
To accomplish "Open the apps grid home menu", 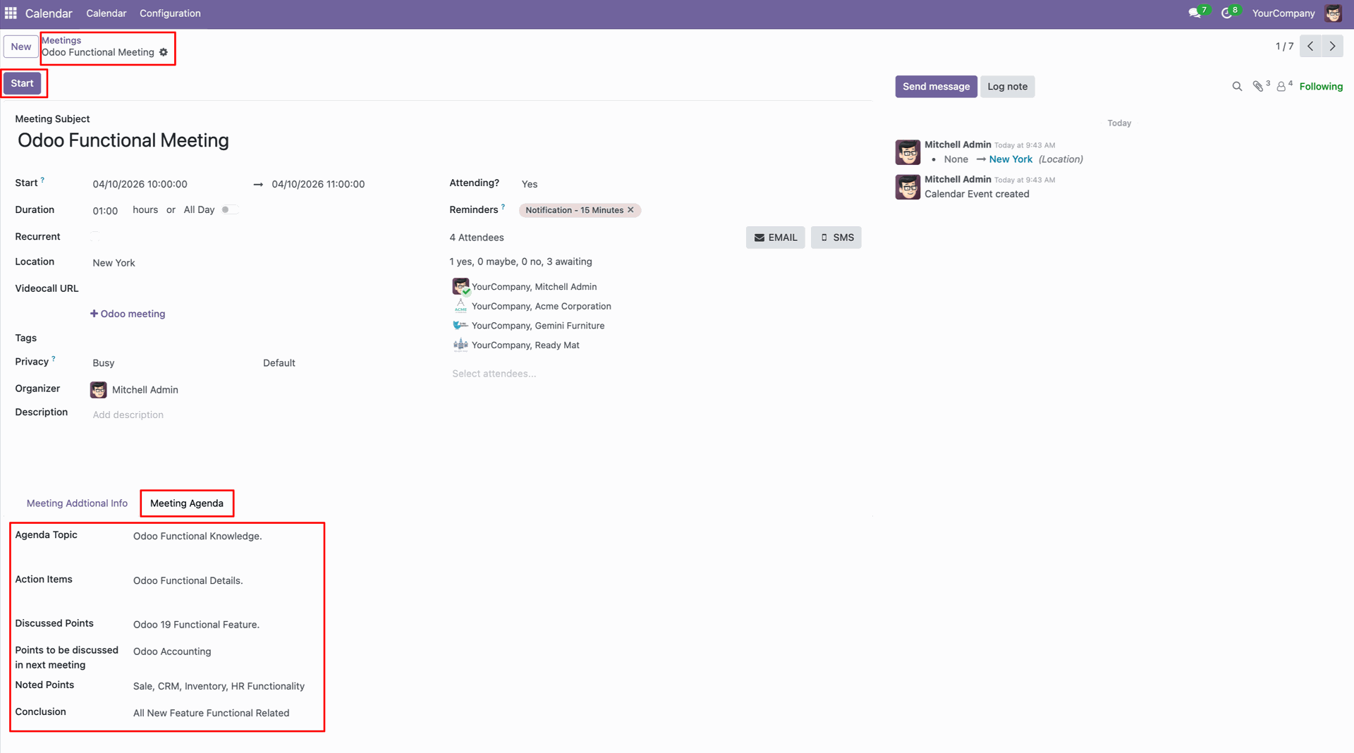I will click(x=11, y=13).
